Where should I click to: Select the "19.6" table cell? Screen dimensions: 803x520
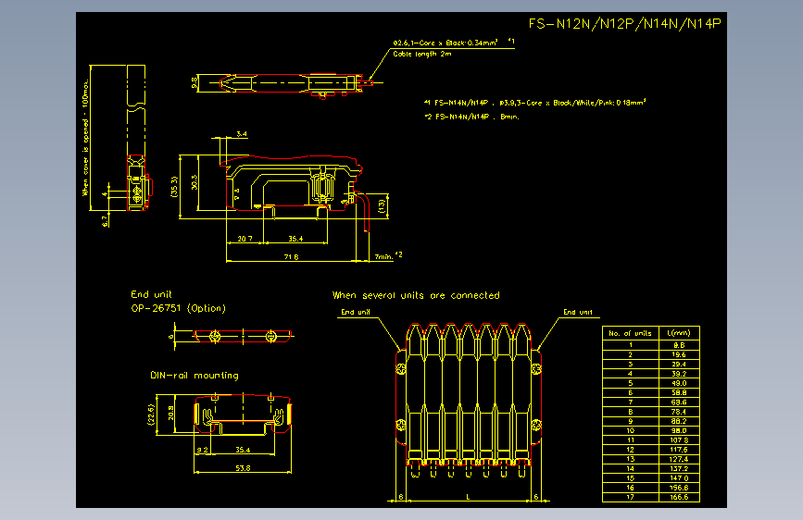(679, 354)
